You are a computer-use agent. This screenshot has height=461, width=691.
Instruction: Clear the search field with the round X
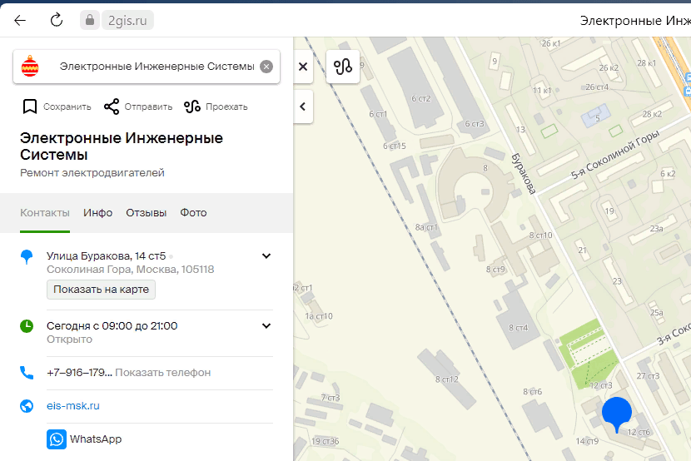click(266, 67)
